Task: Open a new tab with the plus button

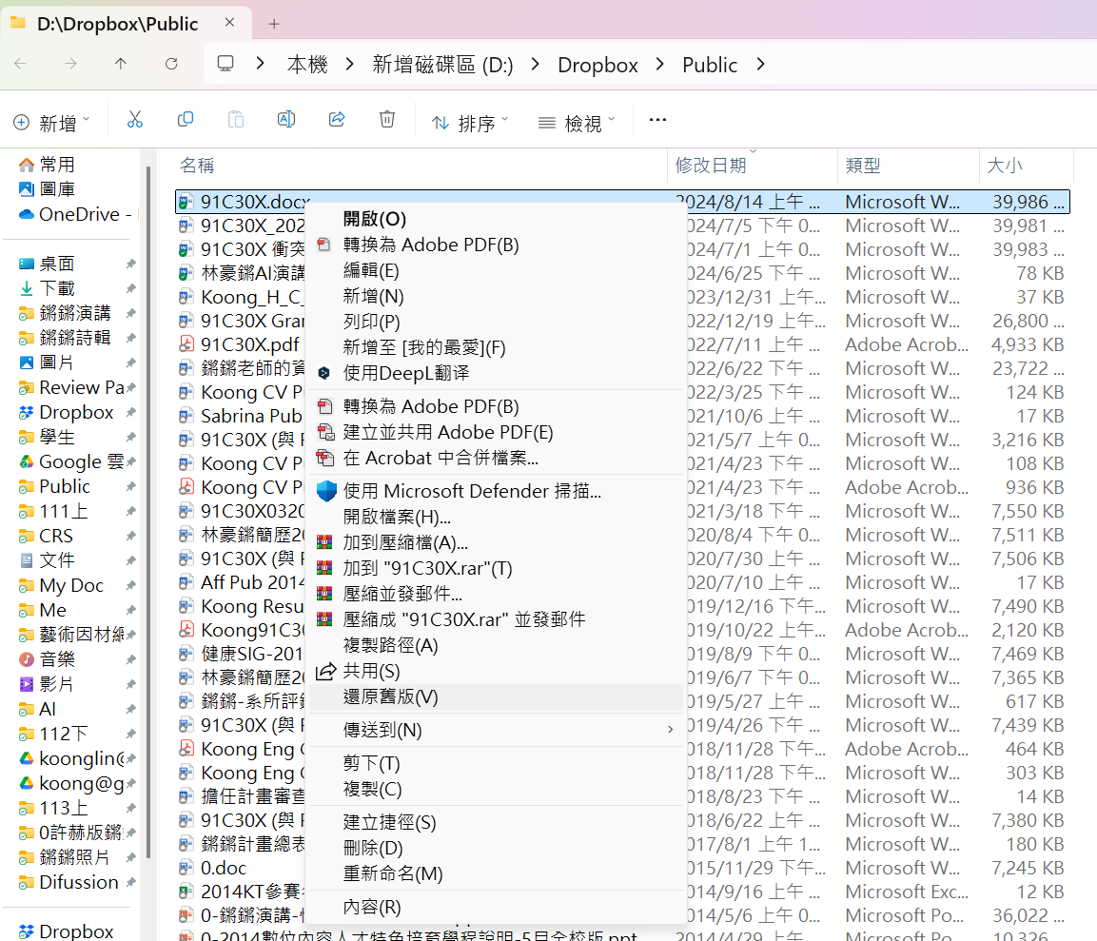Action: (x=274, y=24)
